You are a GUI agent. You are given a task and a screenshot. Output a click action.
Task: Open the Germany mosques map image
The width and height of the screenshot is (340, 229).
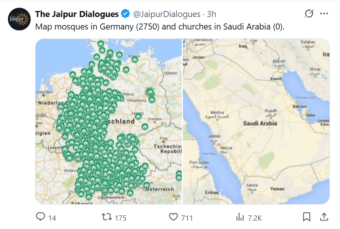click(108, 122)
